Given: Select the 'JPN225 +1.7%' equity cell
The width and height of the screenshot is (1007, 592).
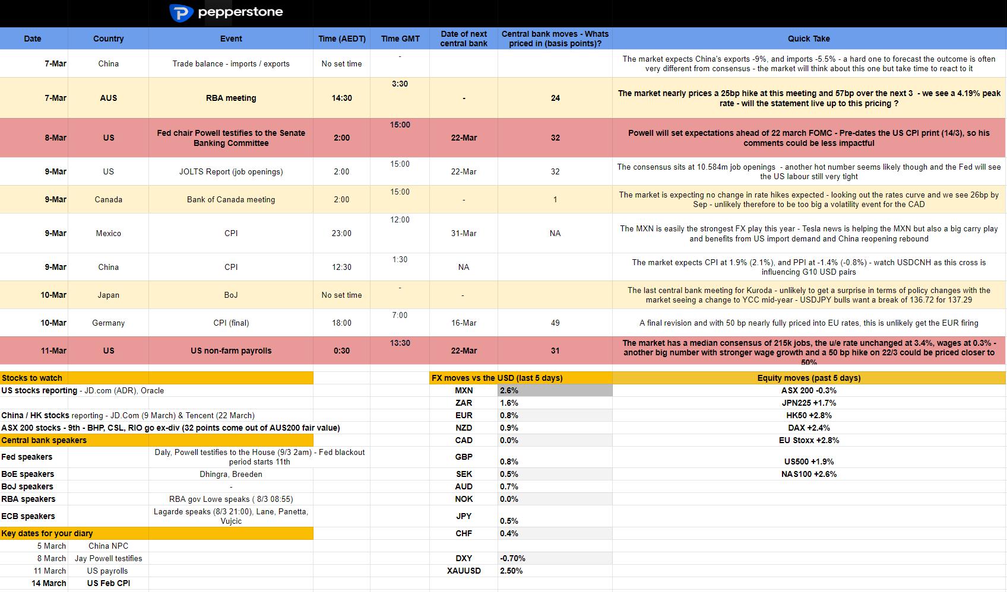Looking at the screenshot, I should coord(809,403).
